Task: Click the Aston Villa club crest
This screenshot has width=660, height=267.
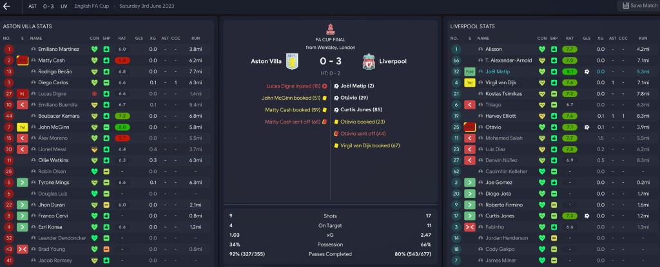Action: (x=293, y=62)
